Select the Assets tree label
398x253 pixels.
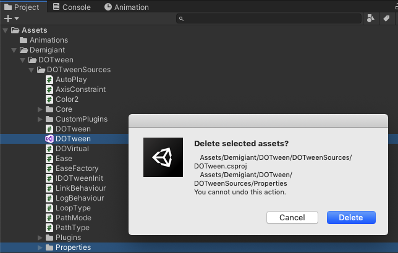(x=35, y=30)
